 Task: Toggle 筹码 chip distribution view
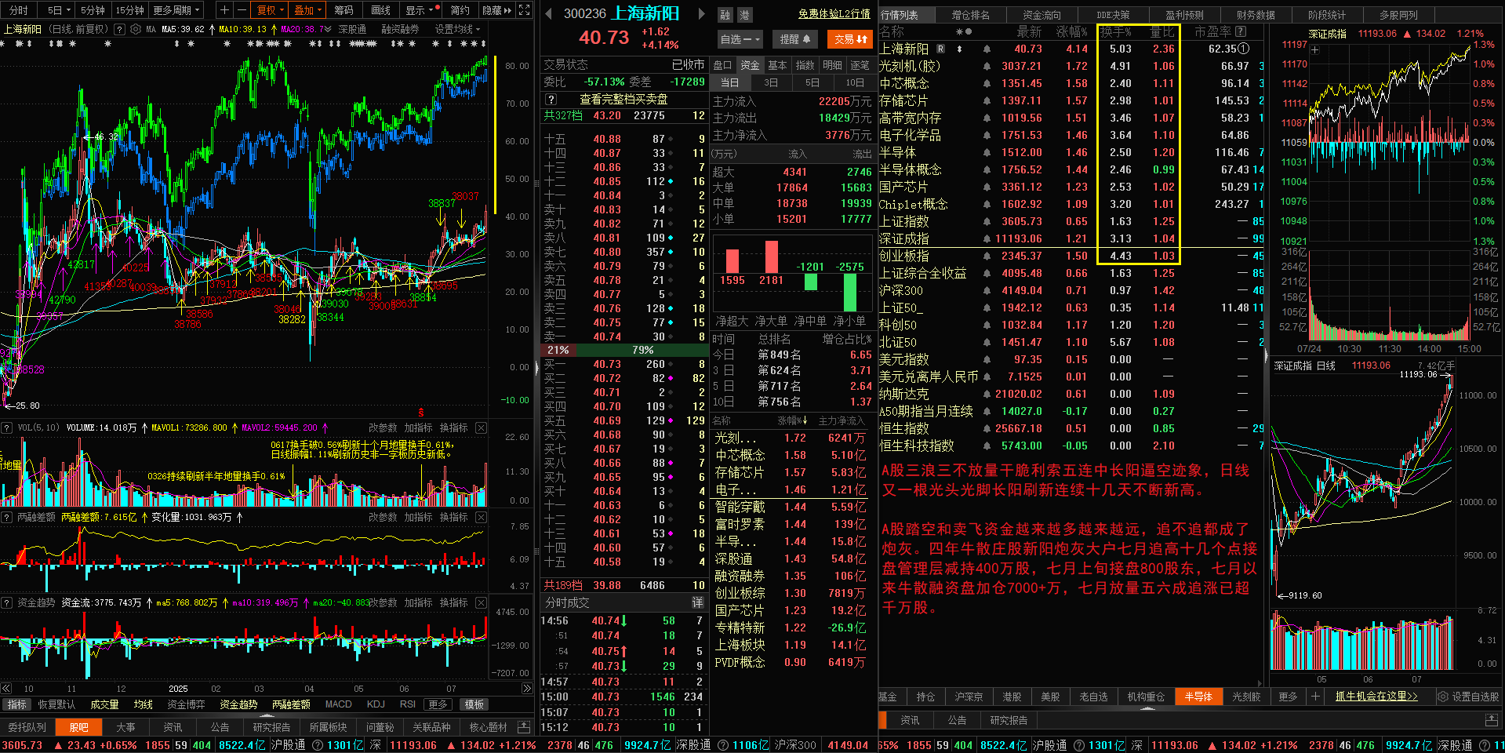[x=344, y=10]
